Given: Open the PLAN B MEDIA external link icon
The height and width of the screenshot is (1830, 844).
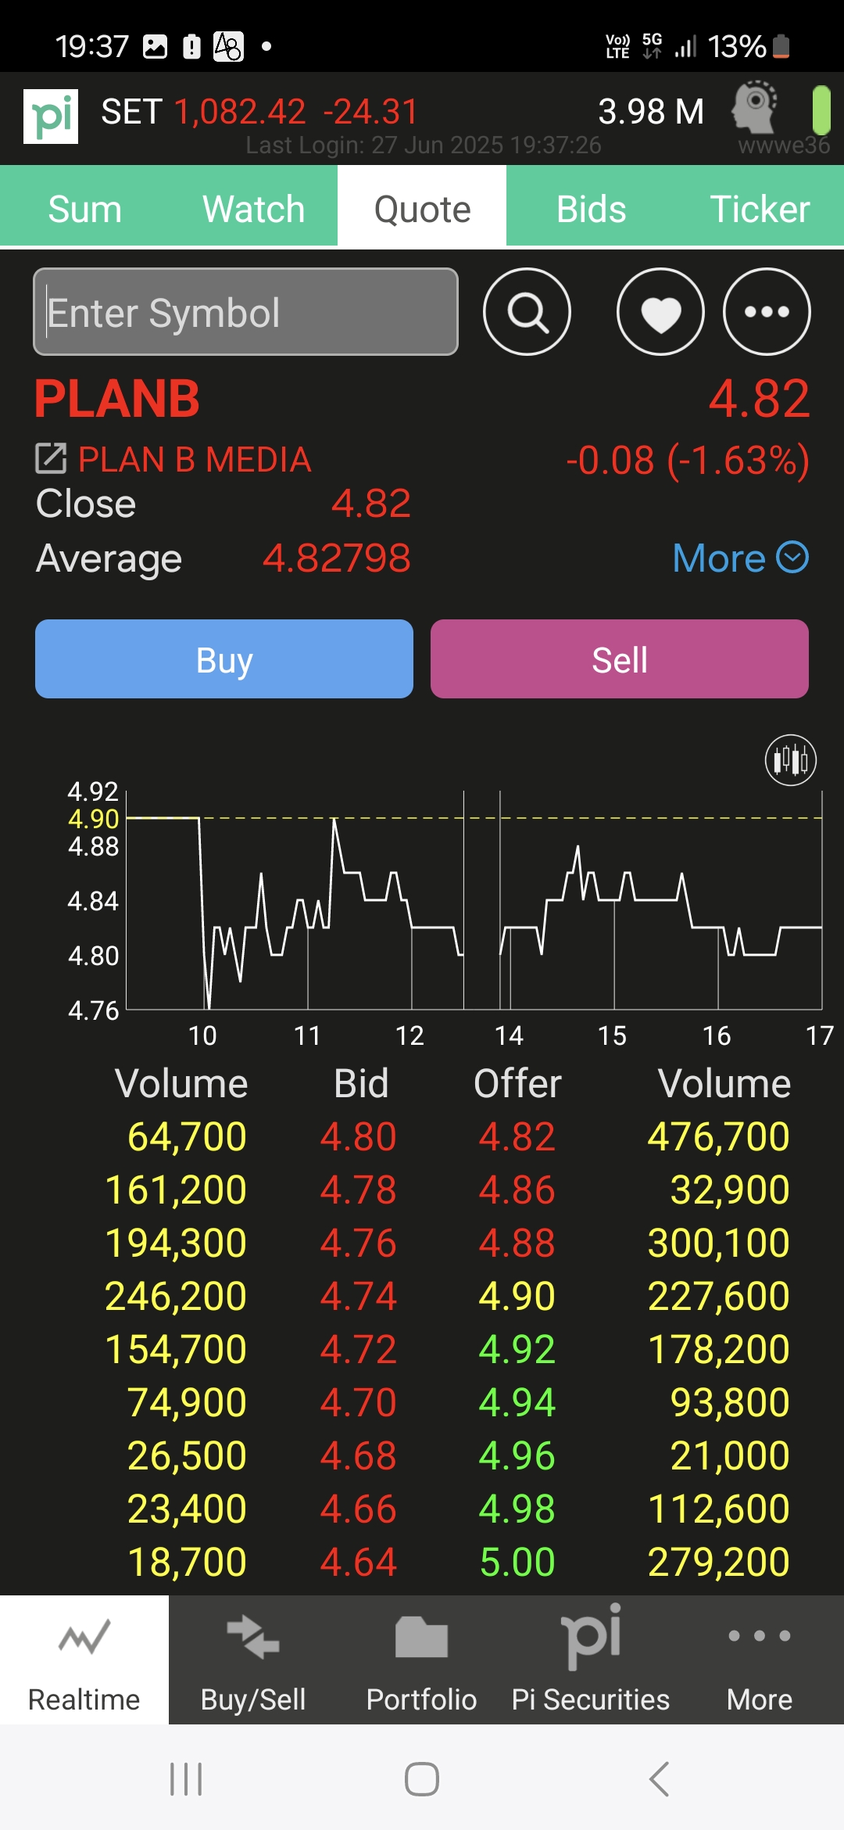Looking at the screenshot, I should pyautogui.click(x=51, y=459).
